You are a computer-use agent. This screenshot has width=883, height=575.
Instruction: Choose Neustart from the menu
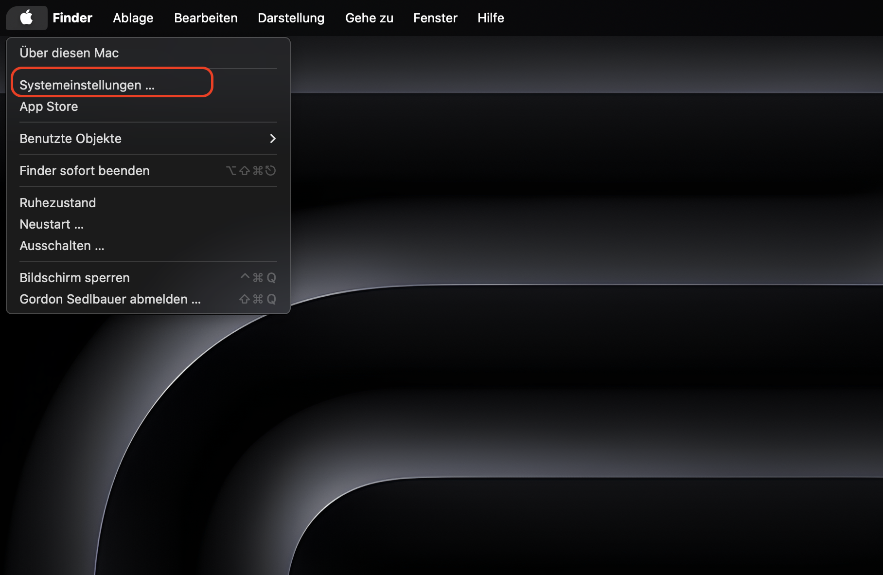(51, 224)
